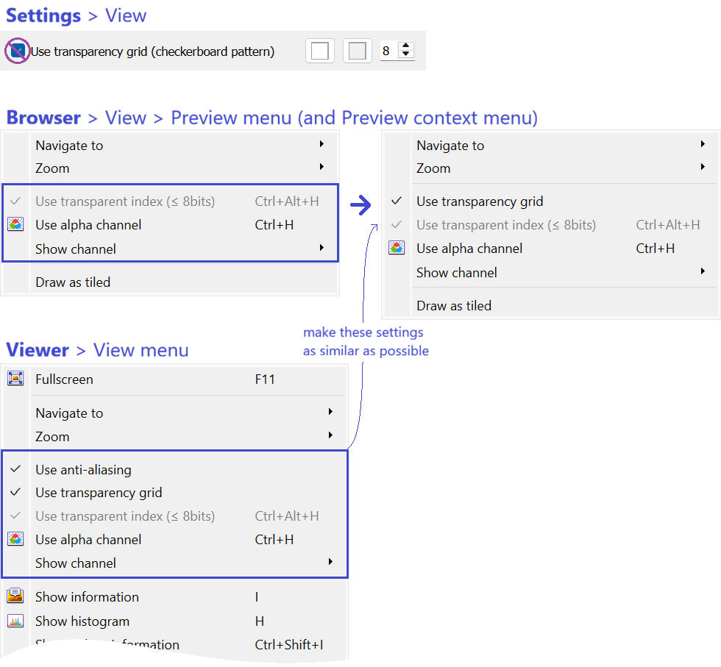Expand the Show channel submenu in Browser menu

pyautogui.click(x=76, y=248)
